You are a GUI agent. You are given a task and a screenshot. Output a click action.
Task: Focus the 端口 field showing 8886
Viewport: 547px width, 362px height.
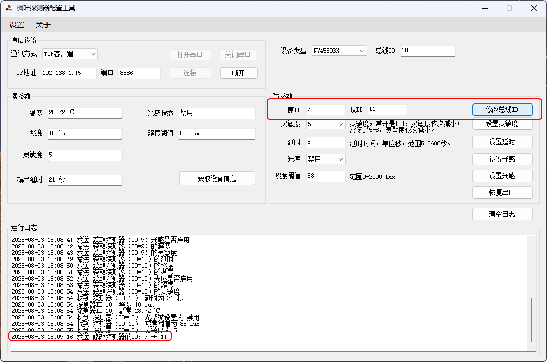coord(139,73)
